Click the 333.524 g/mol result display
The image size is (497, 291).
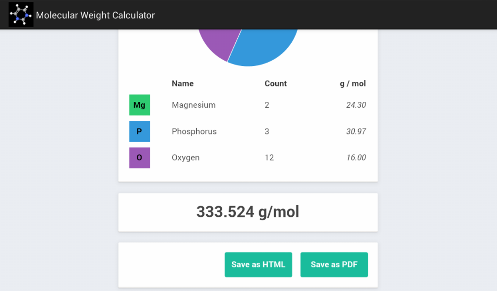click(248, 212)
